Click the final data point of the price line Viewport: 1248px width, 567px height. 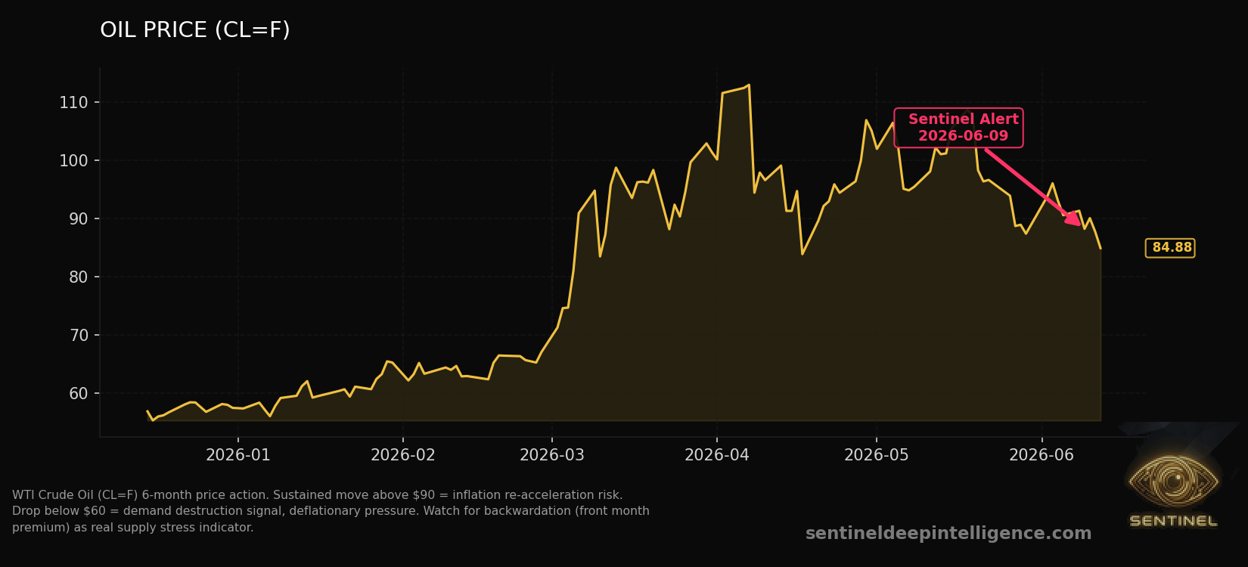1100,248
